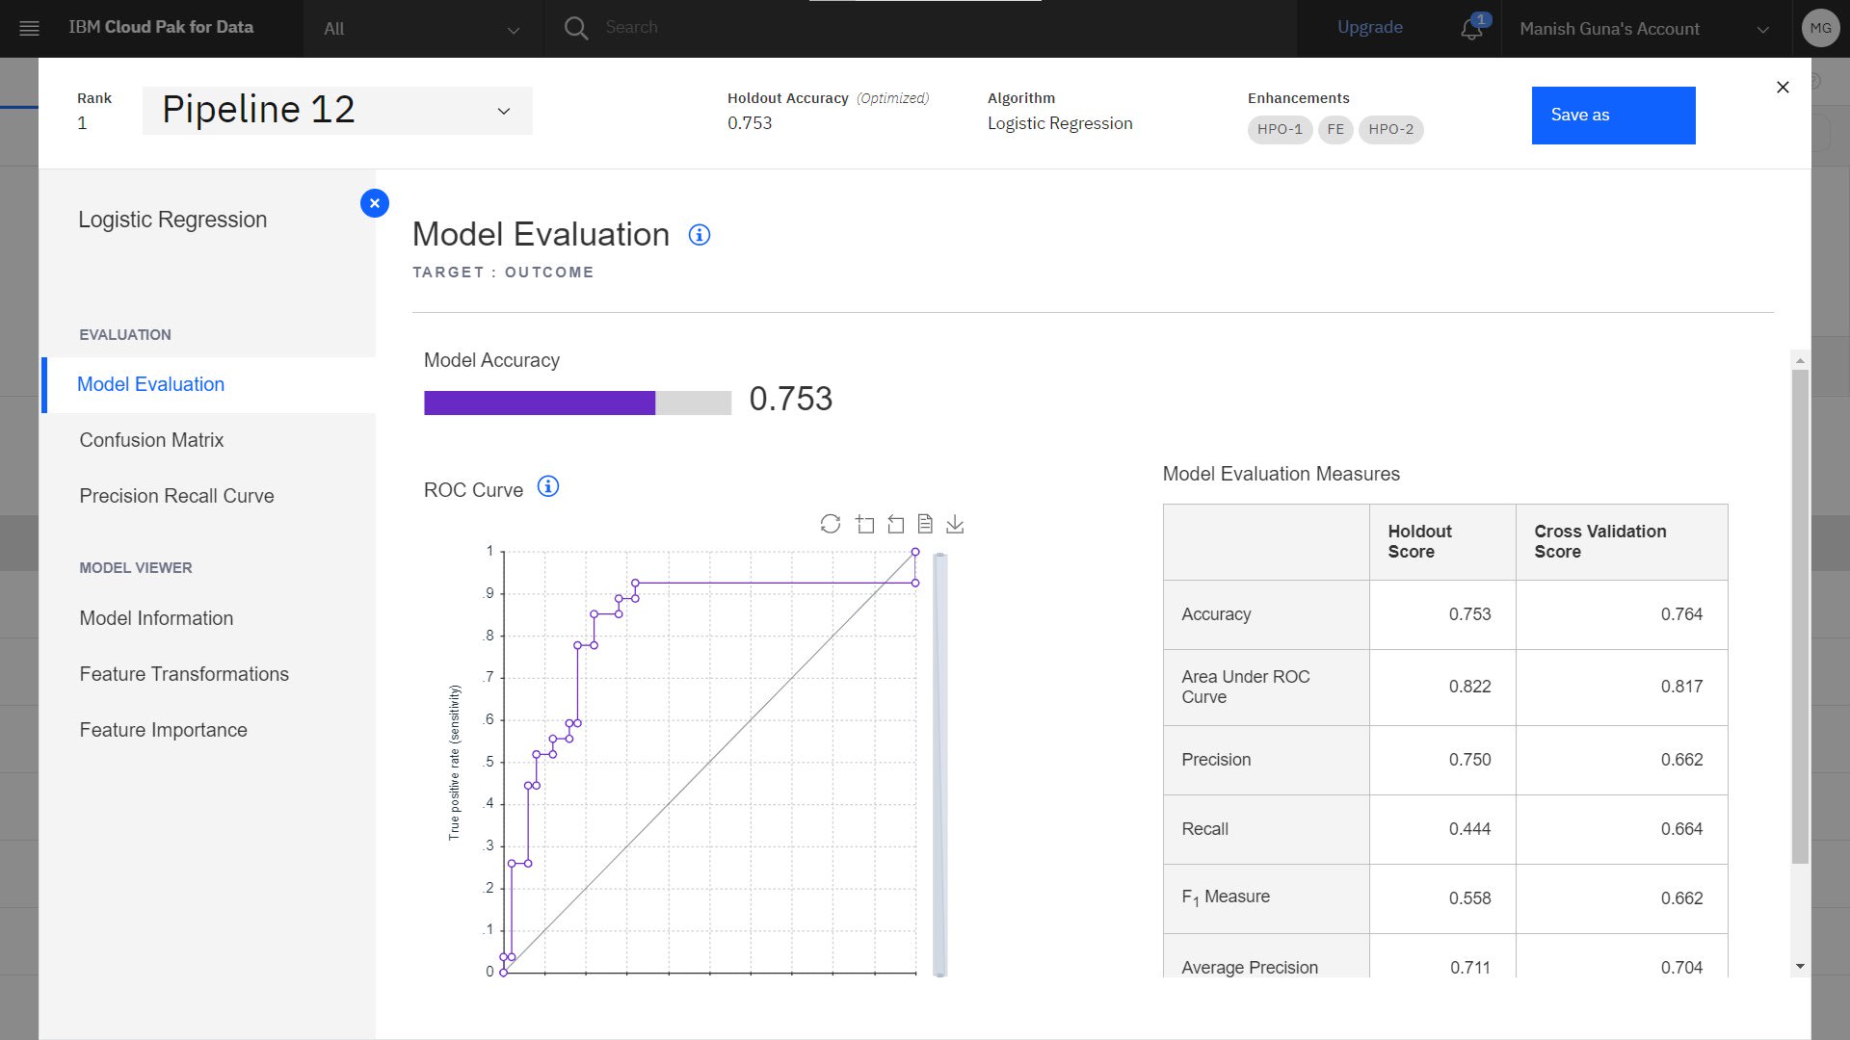Open the MG user avatar menu

[x=1820, y=28]
